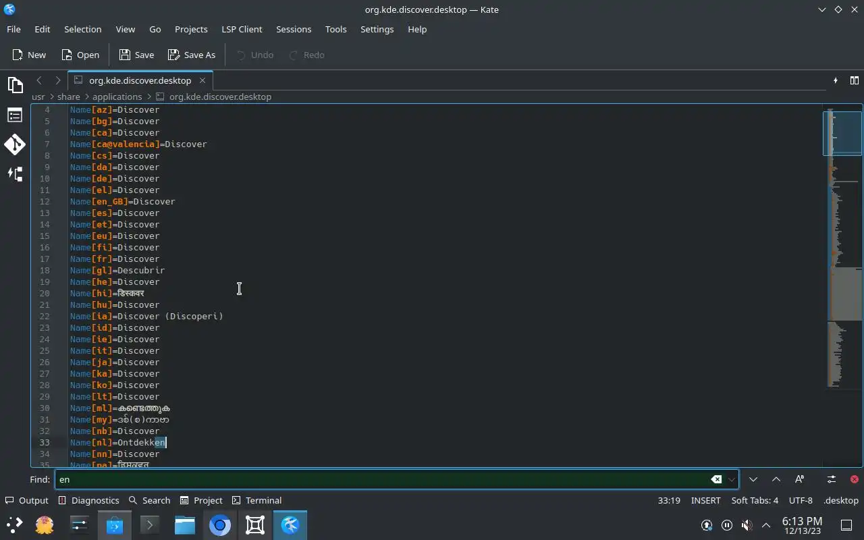Click the Quick Open lightning icon
This screenshot has width=864, height=540.
point(836,80)
